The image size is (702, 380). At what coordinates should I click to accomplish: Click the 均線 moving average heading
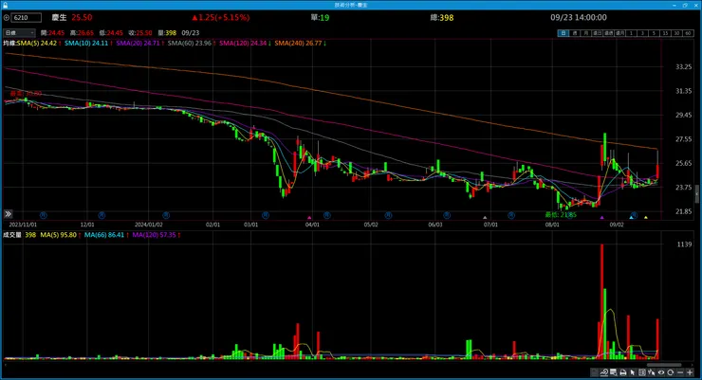tap(9, 43)
